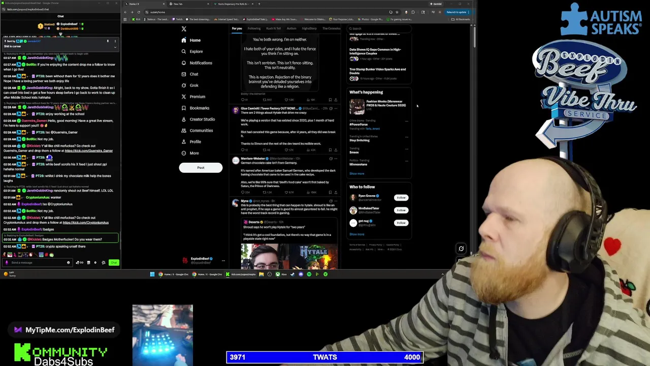Open more options on Merriam-Webster post
Image resolution: width=650 pixels, height=366 pixels.
click(x=336, y=159)
